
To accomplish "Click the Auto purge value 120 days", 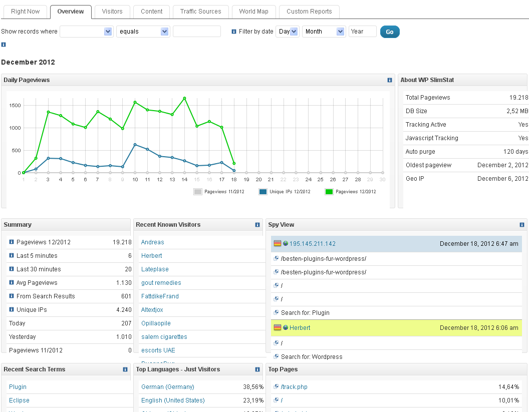I will point(515,151).
